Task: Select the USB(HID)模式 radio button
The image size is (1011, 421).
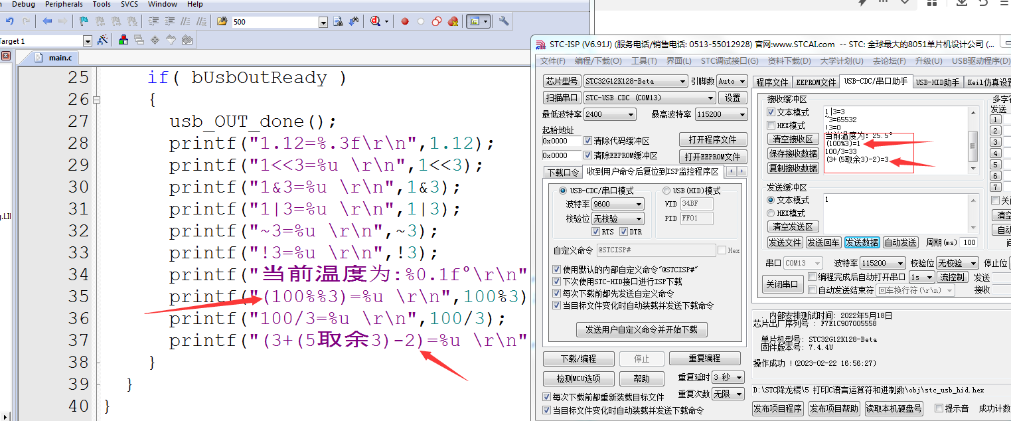Action: 666,191
